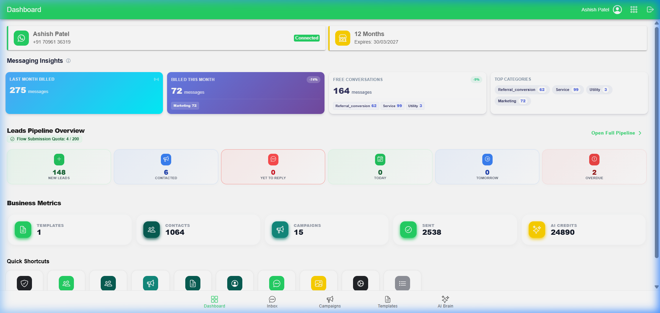Click the Marketing 72 chip in Billed This Month

click(185, 106)
